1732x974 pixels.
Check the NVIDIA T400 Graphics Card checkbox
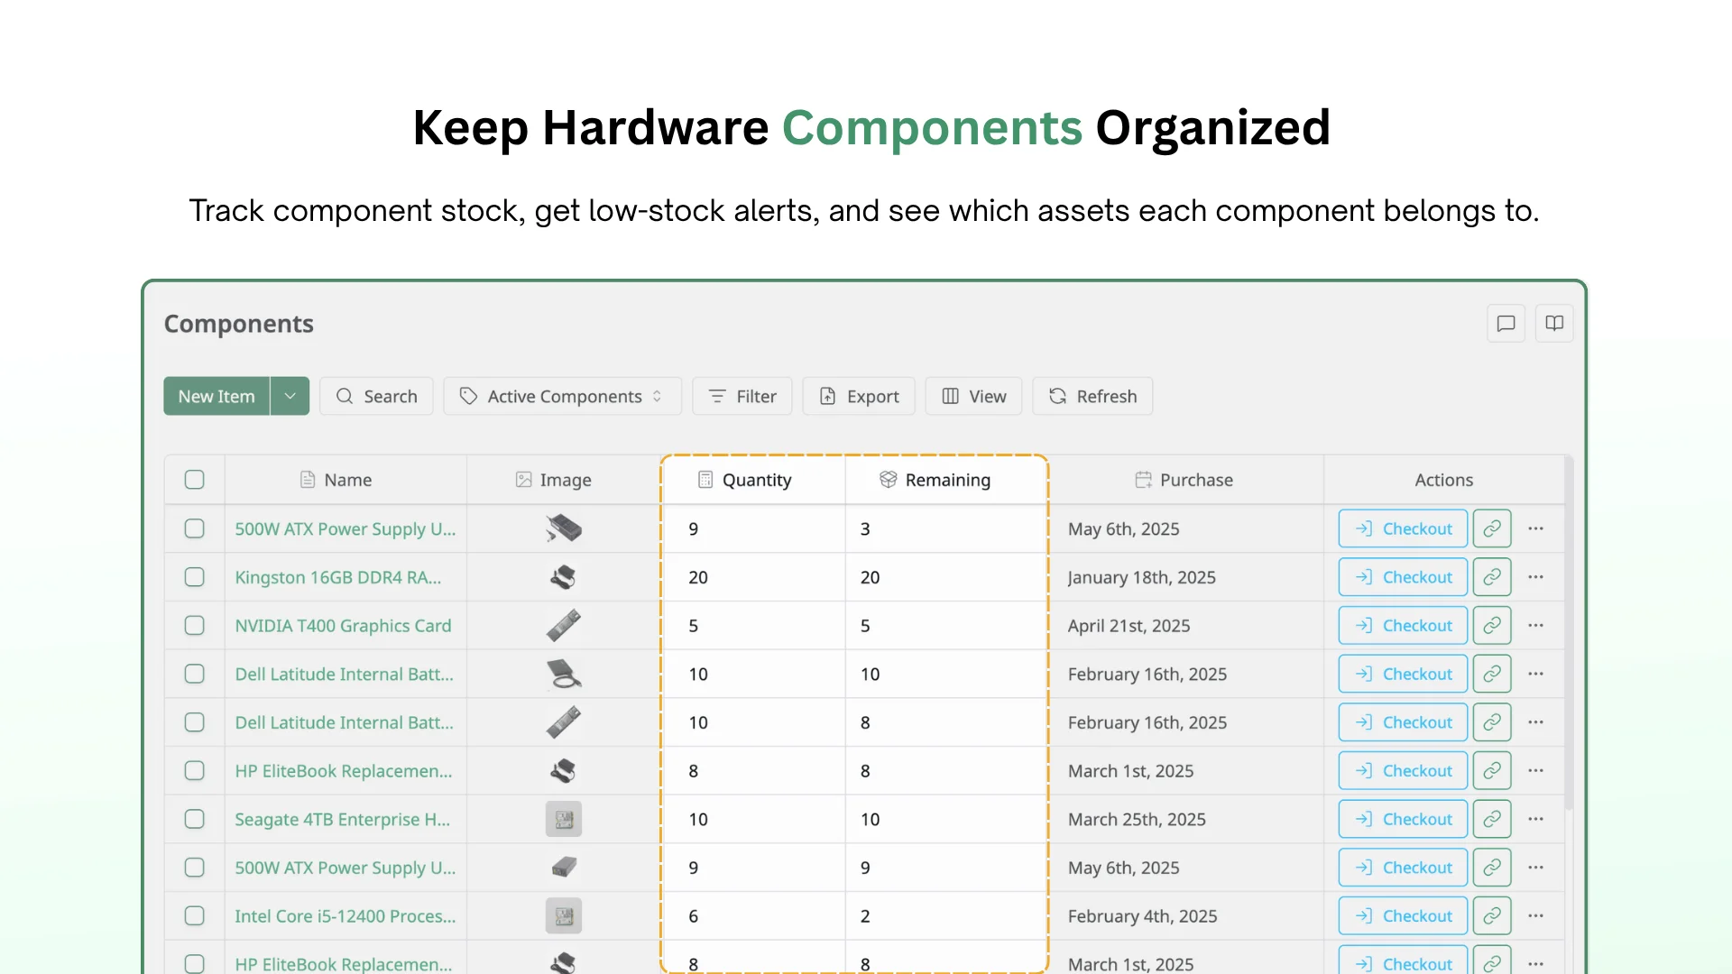pos(195,626)
